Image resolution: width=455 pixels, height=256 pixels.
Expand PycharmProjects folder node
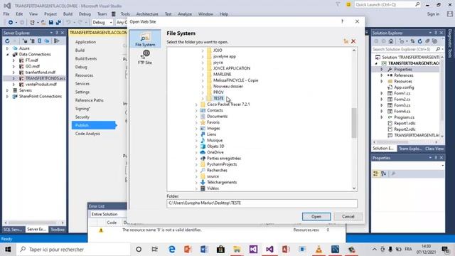196,164
